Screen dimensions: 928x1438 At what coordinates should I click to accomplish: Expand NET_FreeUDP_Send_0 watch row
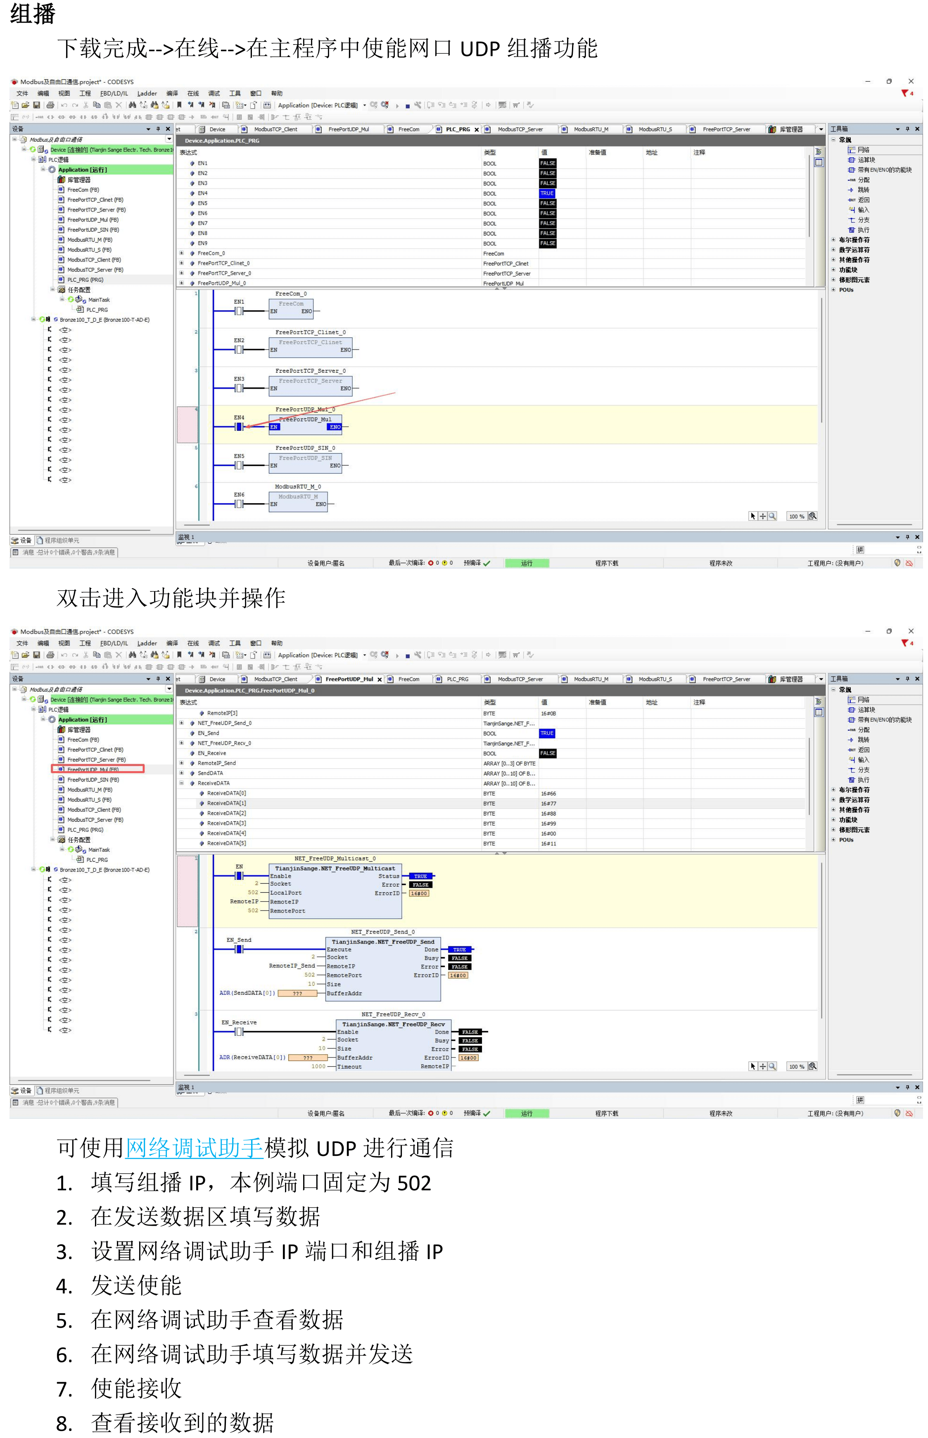click(181, 723)
